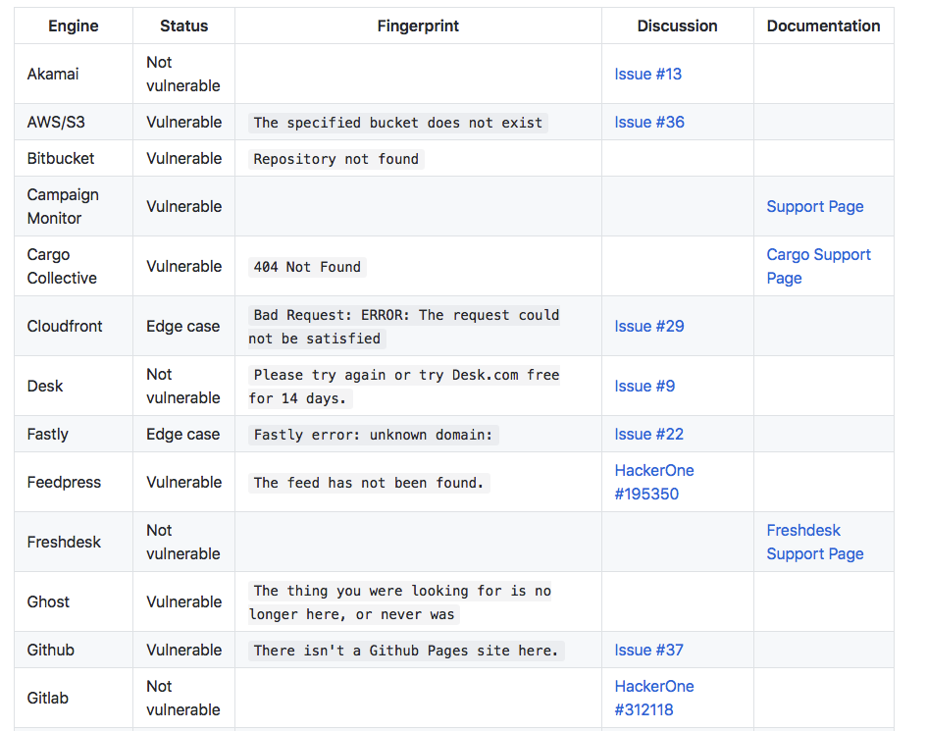Image resolution: width=927 pixels, height=731 pixels.
Task: Click Cloudfront's 'Edge case' status
Action: coord(182,326)
